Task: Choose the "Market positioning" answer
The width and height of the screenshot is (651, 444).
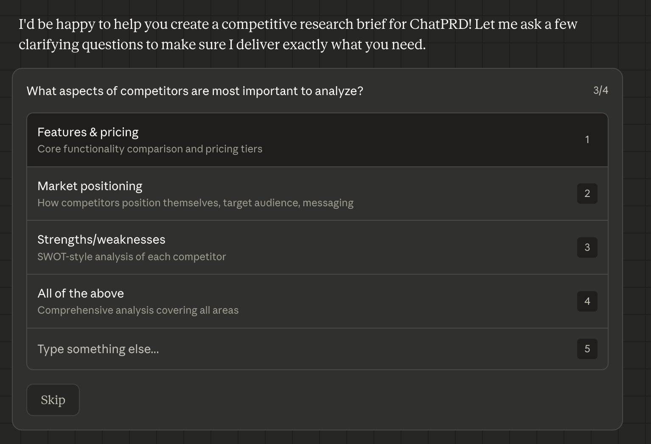Action: point(90,186)
